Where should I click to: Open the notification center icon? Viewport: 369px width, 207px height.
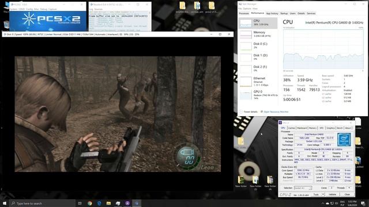pos(363,203)
